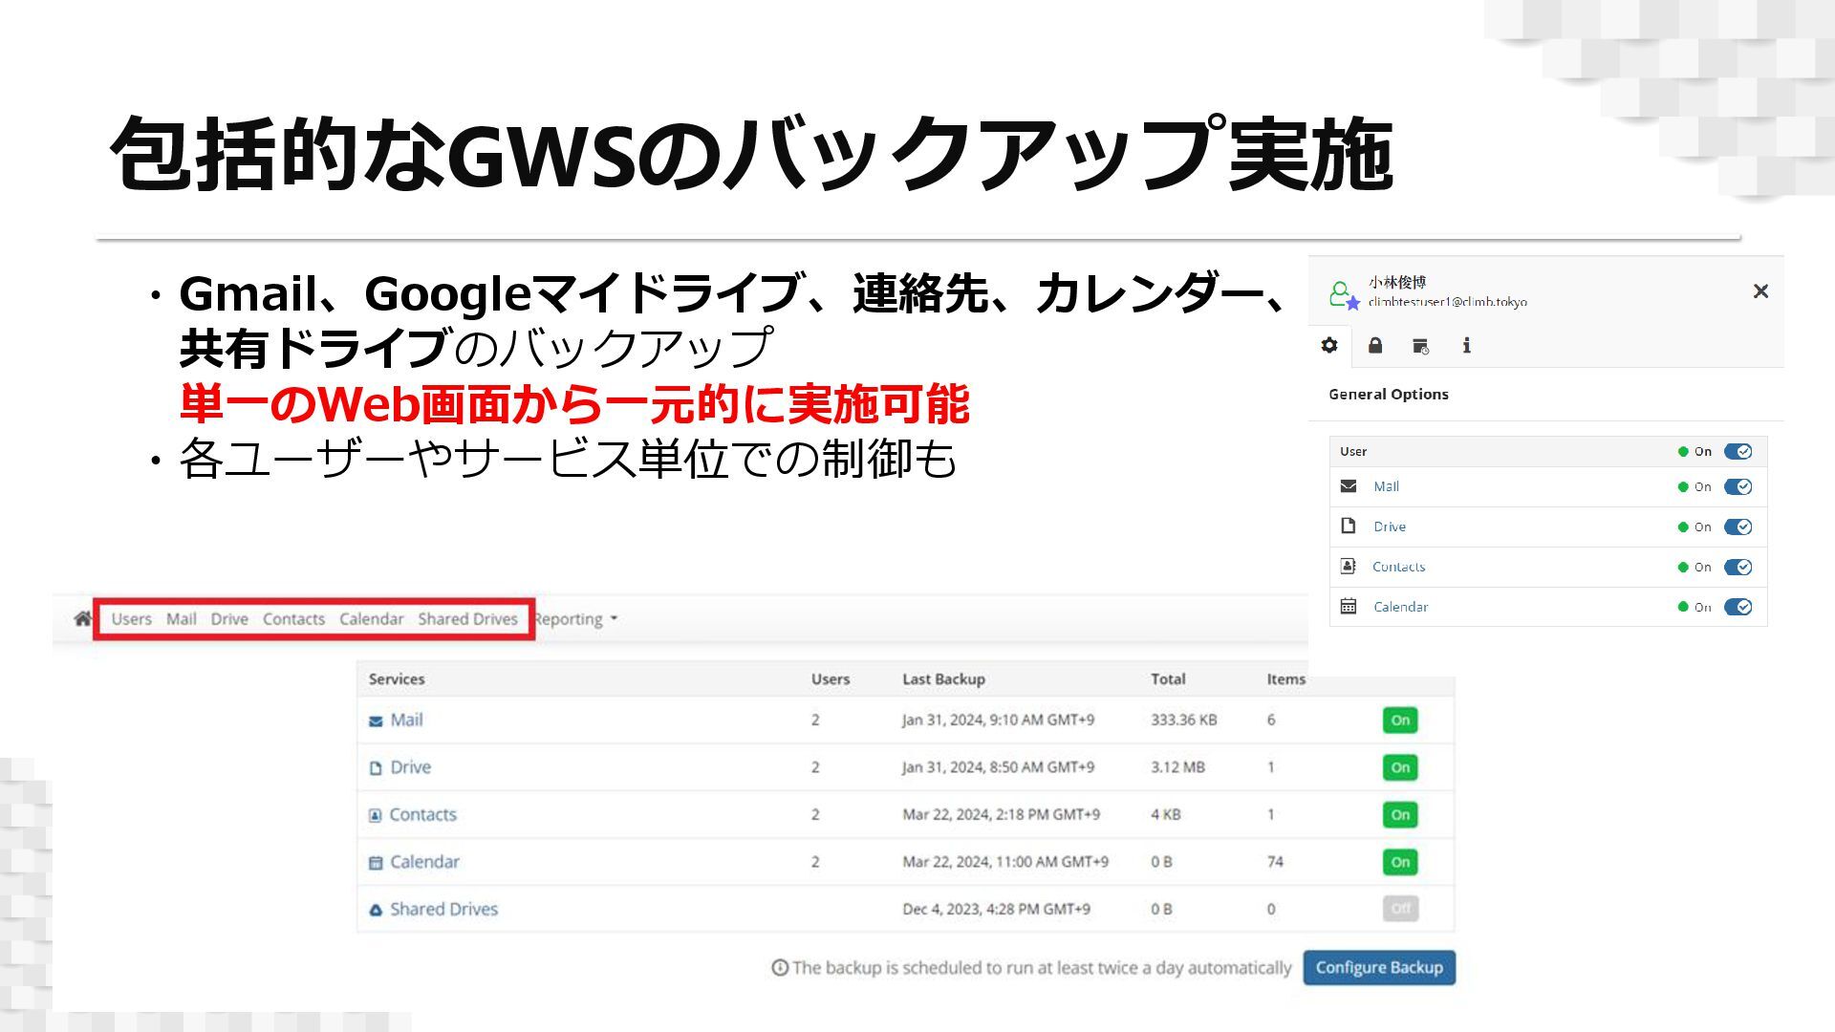Open the Contacts link in General Options
Image resolution: width=1835 pixels, height=1032 pixels.
click(x=1398, y=567)
